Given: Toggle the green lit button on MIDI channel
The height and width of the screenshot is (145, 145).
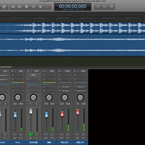Looking at the screenshot, I should 31,135.
